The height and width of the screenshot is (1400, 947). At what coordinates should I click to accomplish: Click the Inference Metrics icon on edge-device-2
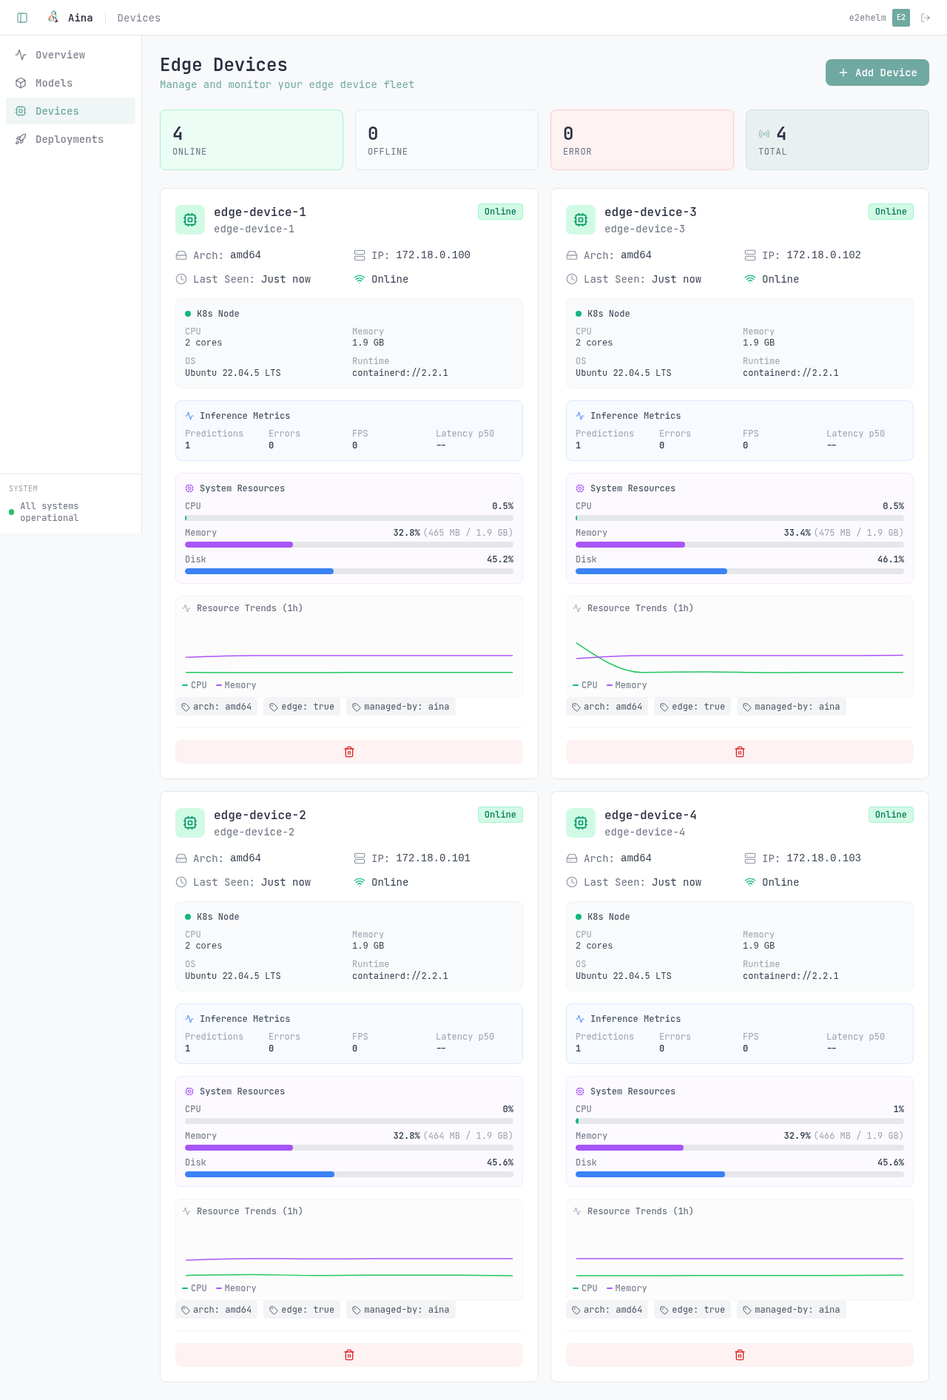pyautogui.click(x=189, y=1019)
